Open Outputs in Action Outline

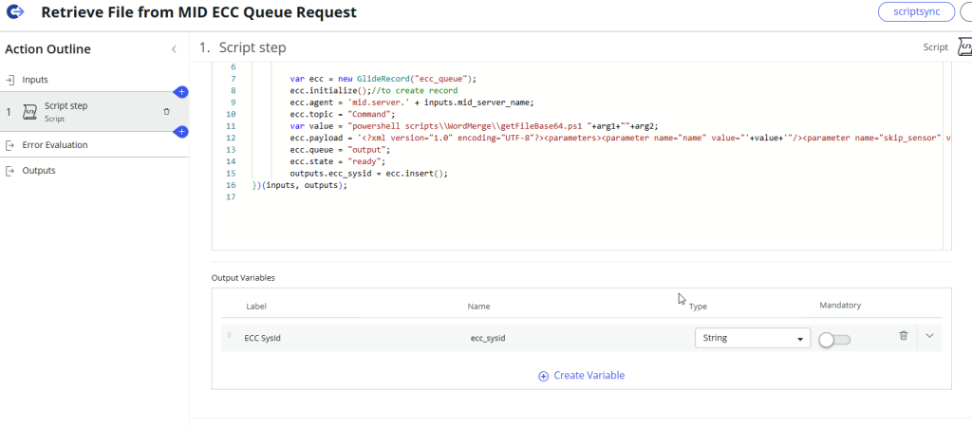click(x=39, y=171)
